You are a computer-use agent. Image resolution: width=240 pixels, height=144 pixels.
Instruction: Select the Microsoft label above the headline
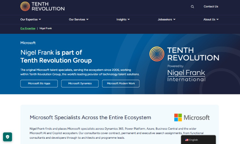(28, 43)
